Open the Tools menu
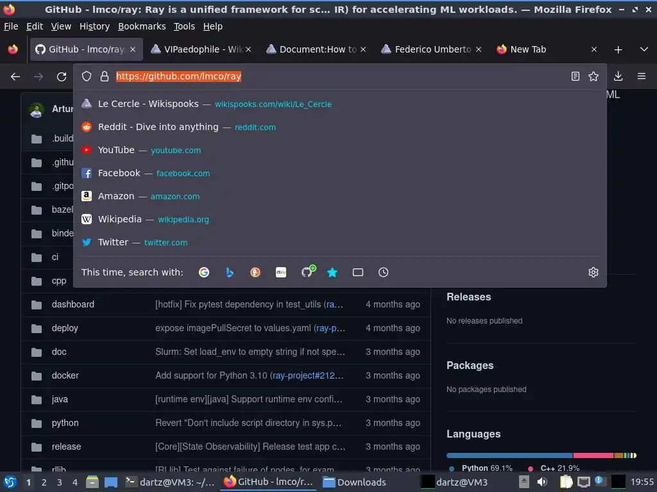 pos(184,26)
